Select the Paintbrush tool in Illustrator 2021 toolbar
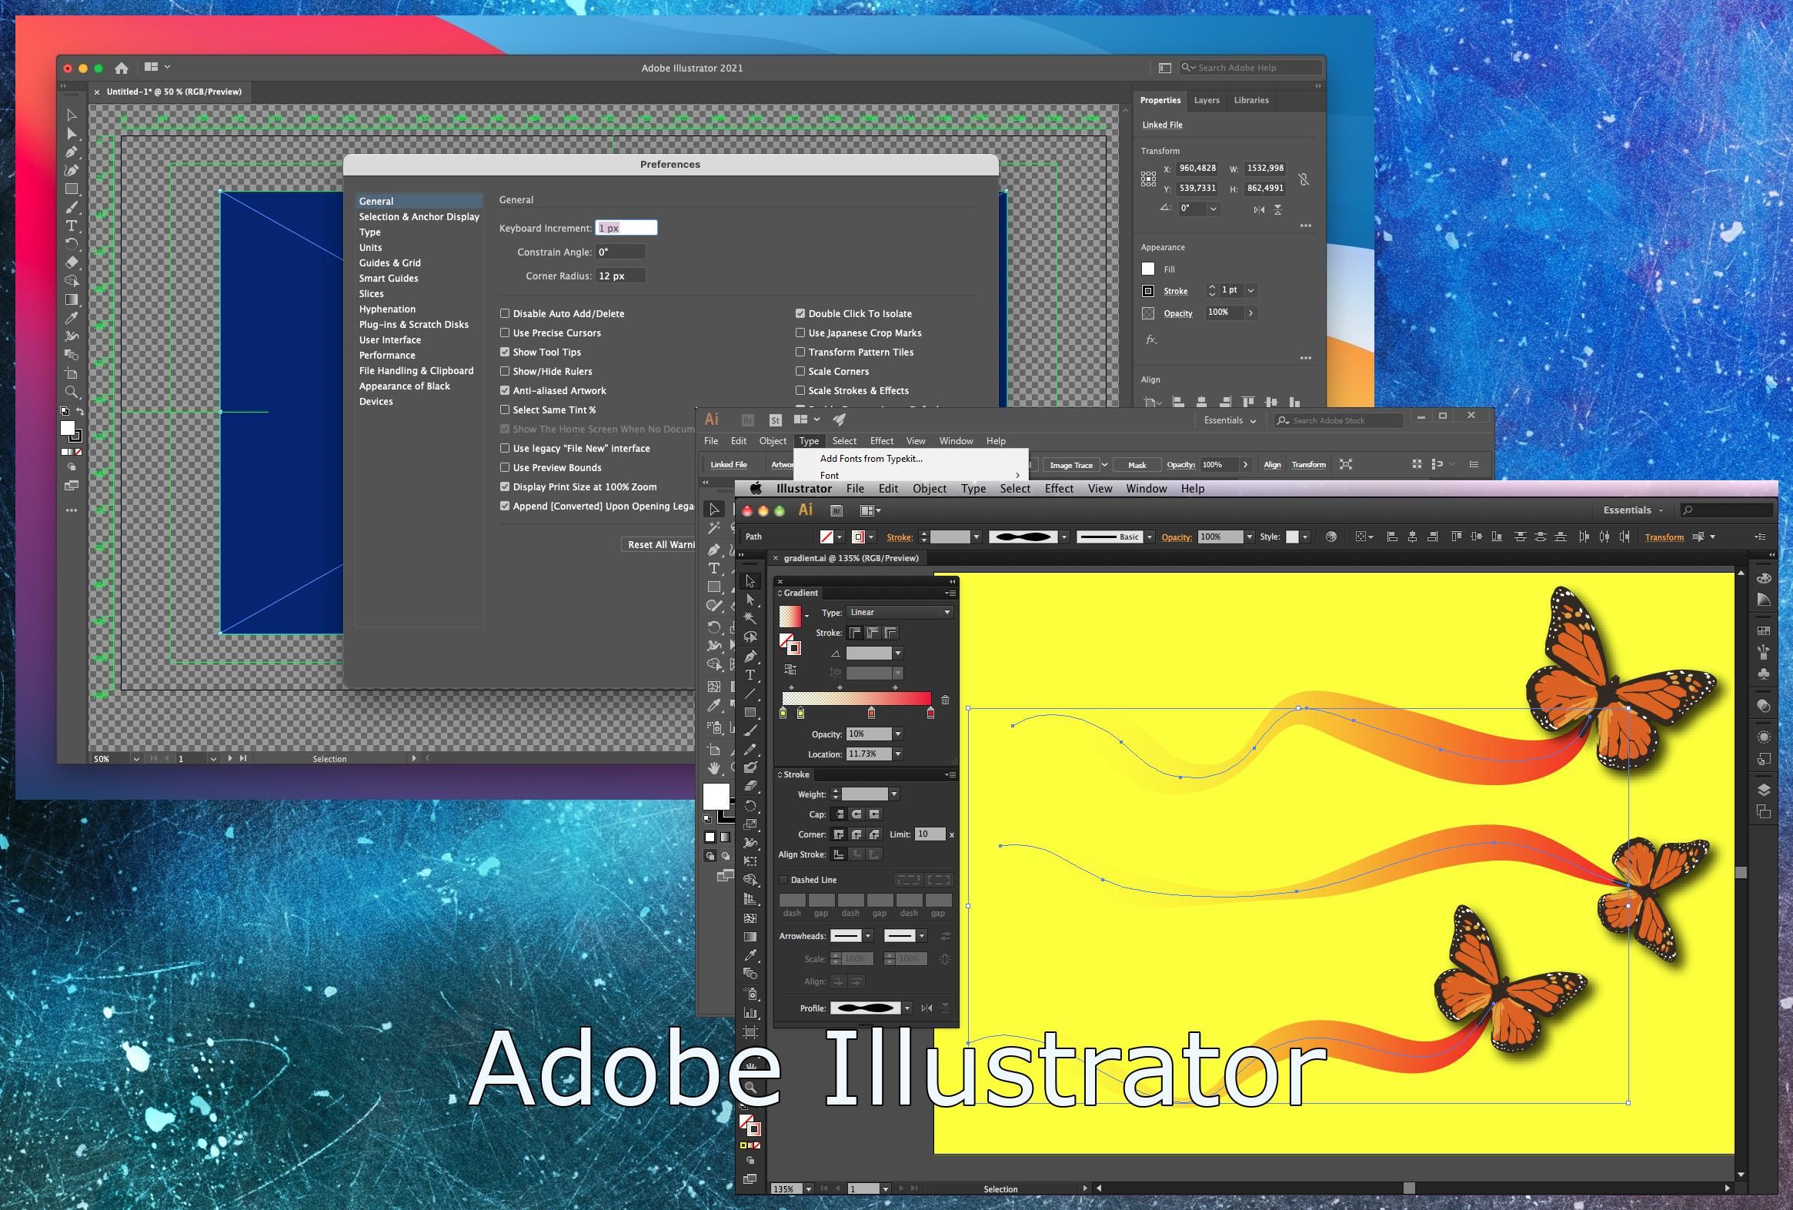The image size is (1793, 1210). (71, 208)
